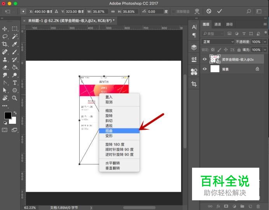Select the Eyedropper tool
269x210 pixels.
(x=15, y=44)
